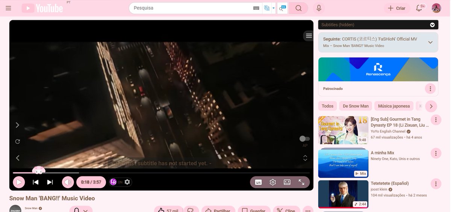The width and height of the screenshot is (451, 212).
Task: Skip to the next video
Action: coord(50,182)
